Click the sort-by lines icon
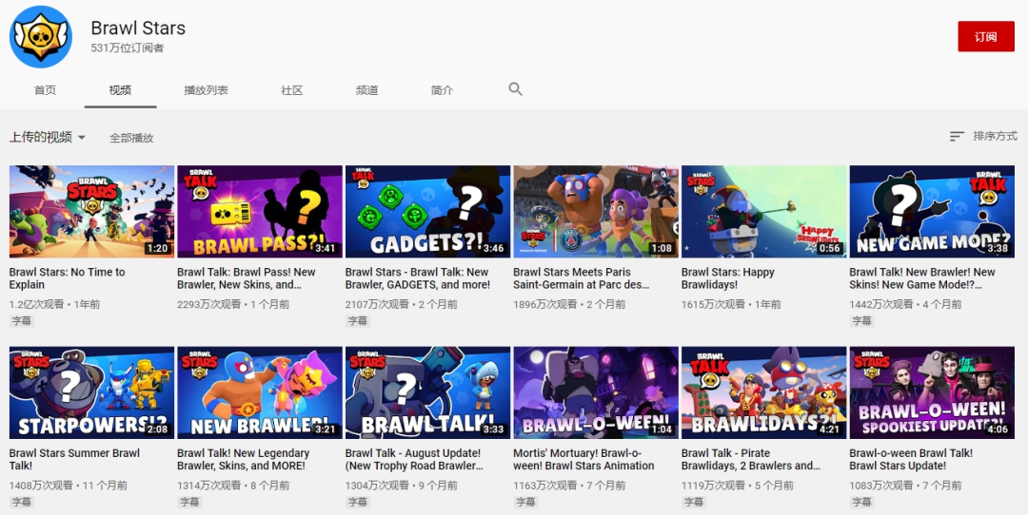This screenshot has width=1028, height=515. coord(958,136)
